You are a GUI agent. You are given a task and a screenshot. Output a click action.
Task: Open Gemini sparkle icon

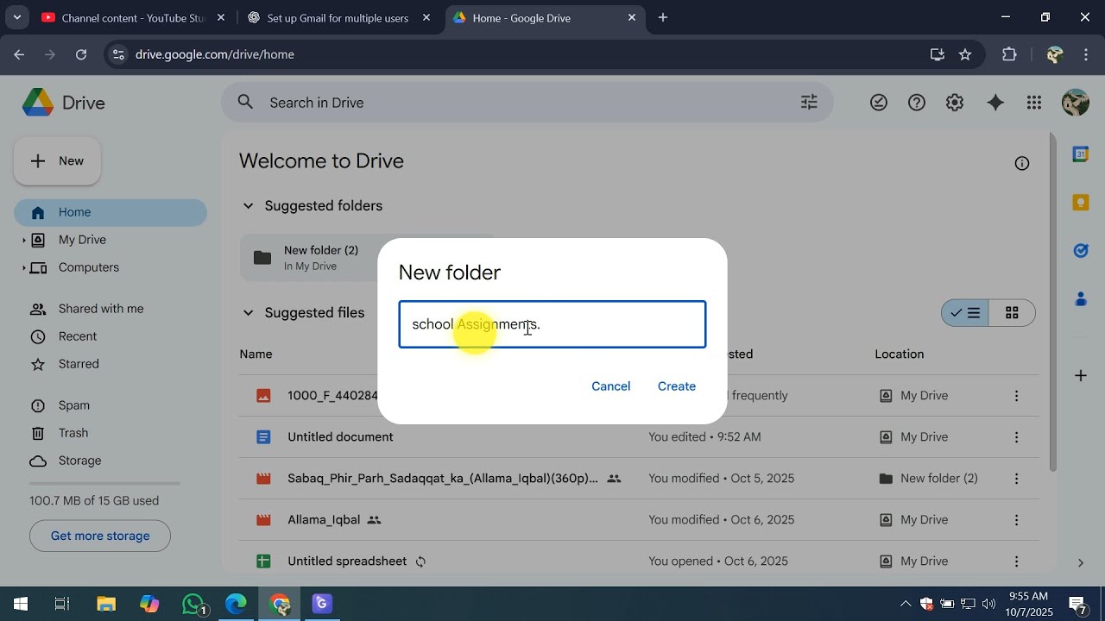coord(995,103)
